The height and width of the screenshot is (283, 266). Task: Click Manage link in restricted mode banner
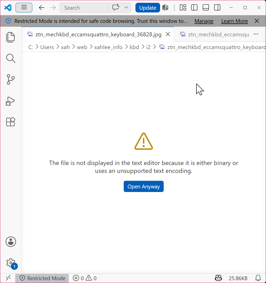(204, 21)
